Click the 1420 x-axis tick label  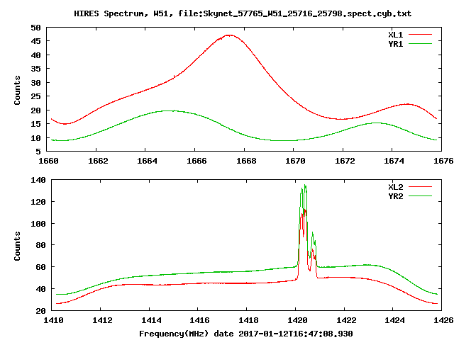tap(297, 320)
